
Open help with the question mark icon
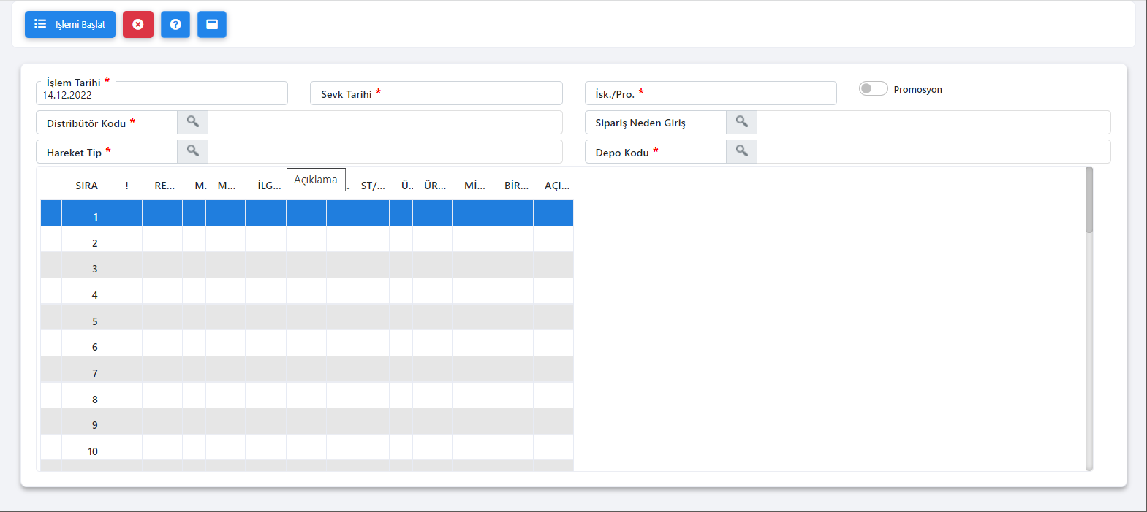[175, 24]
